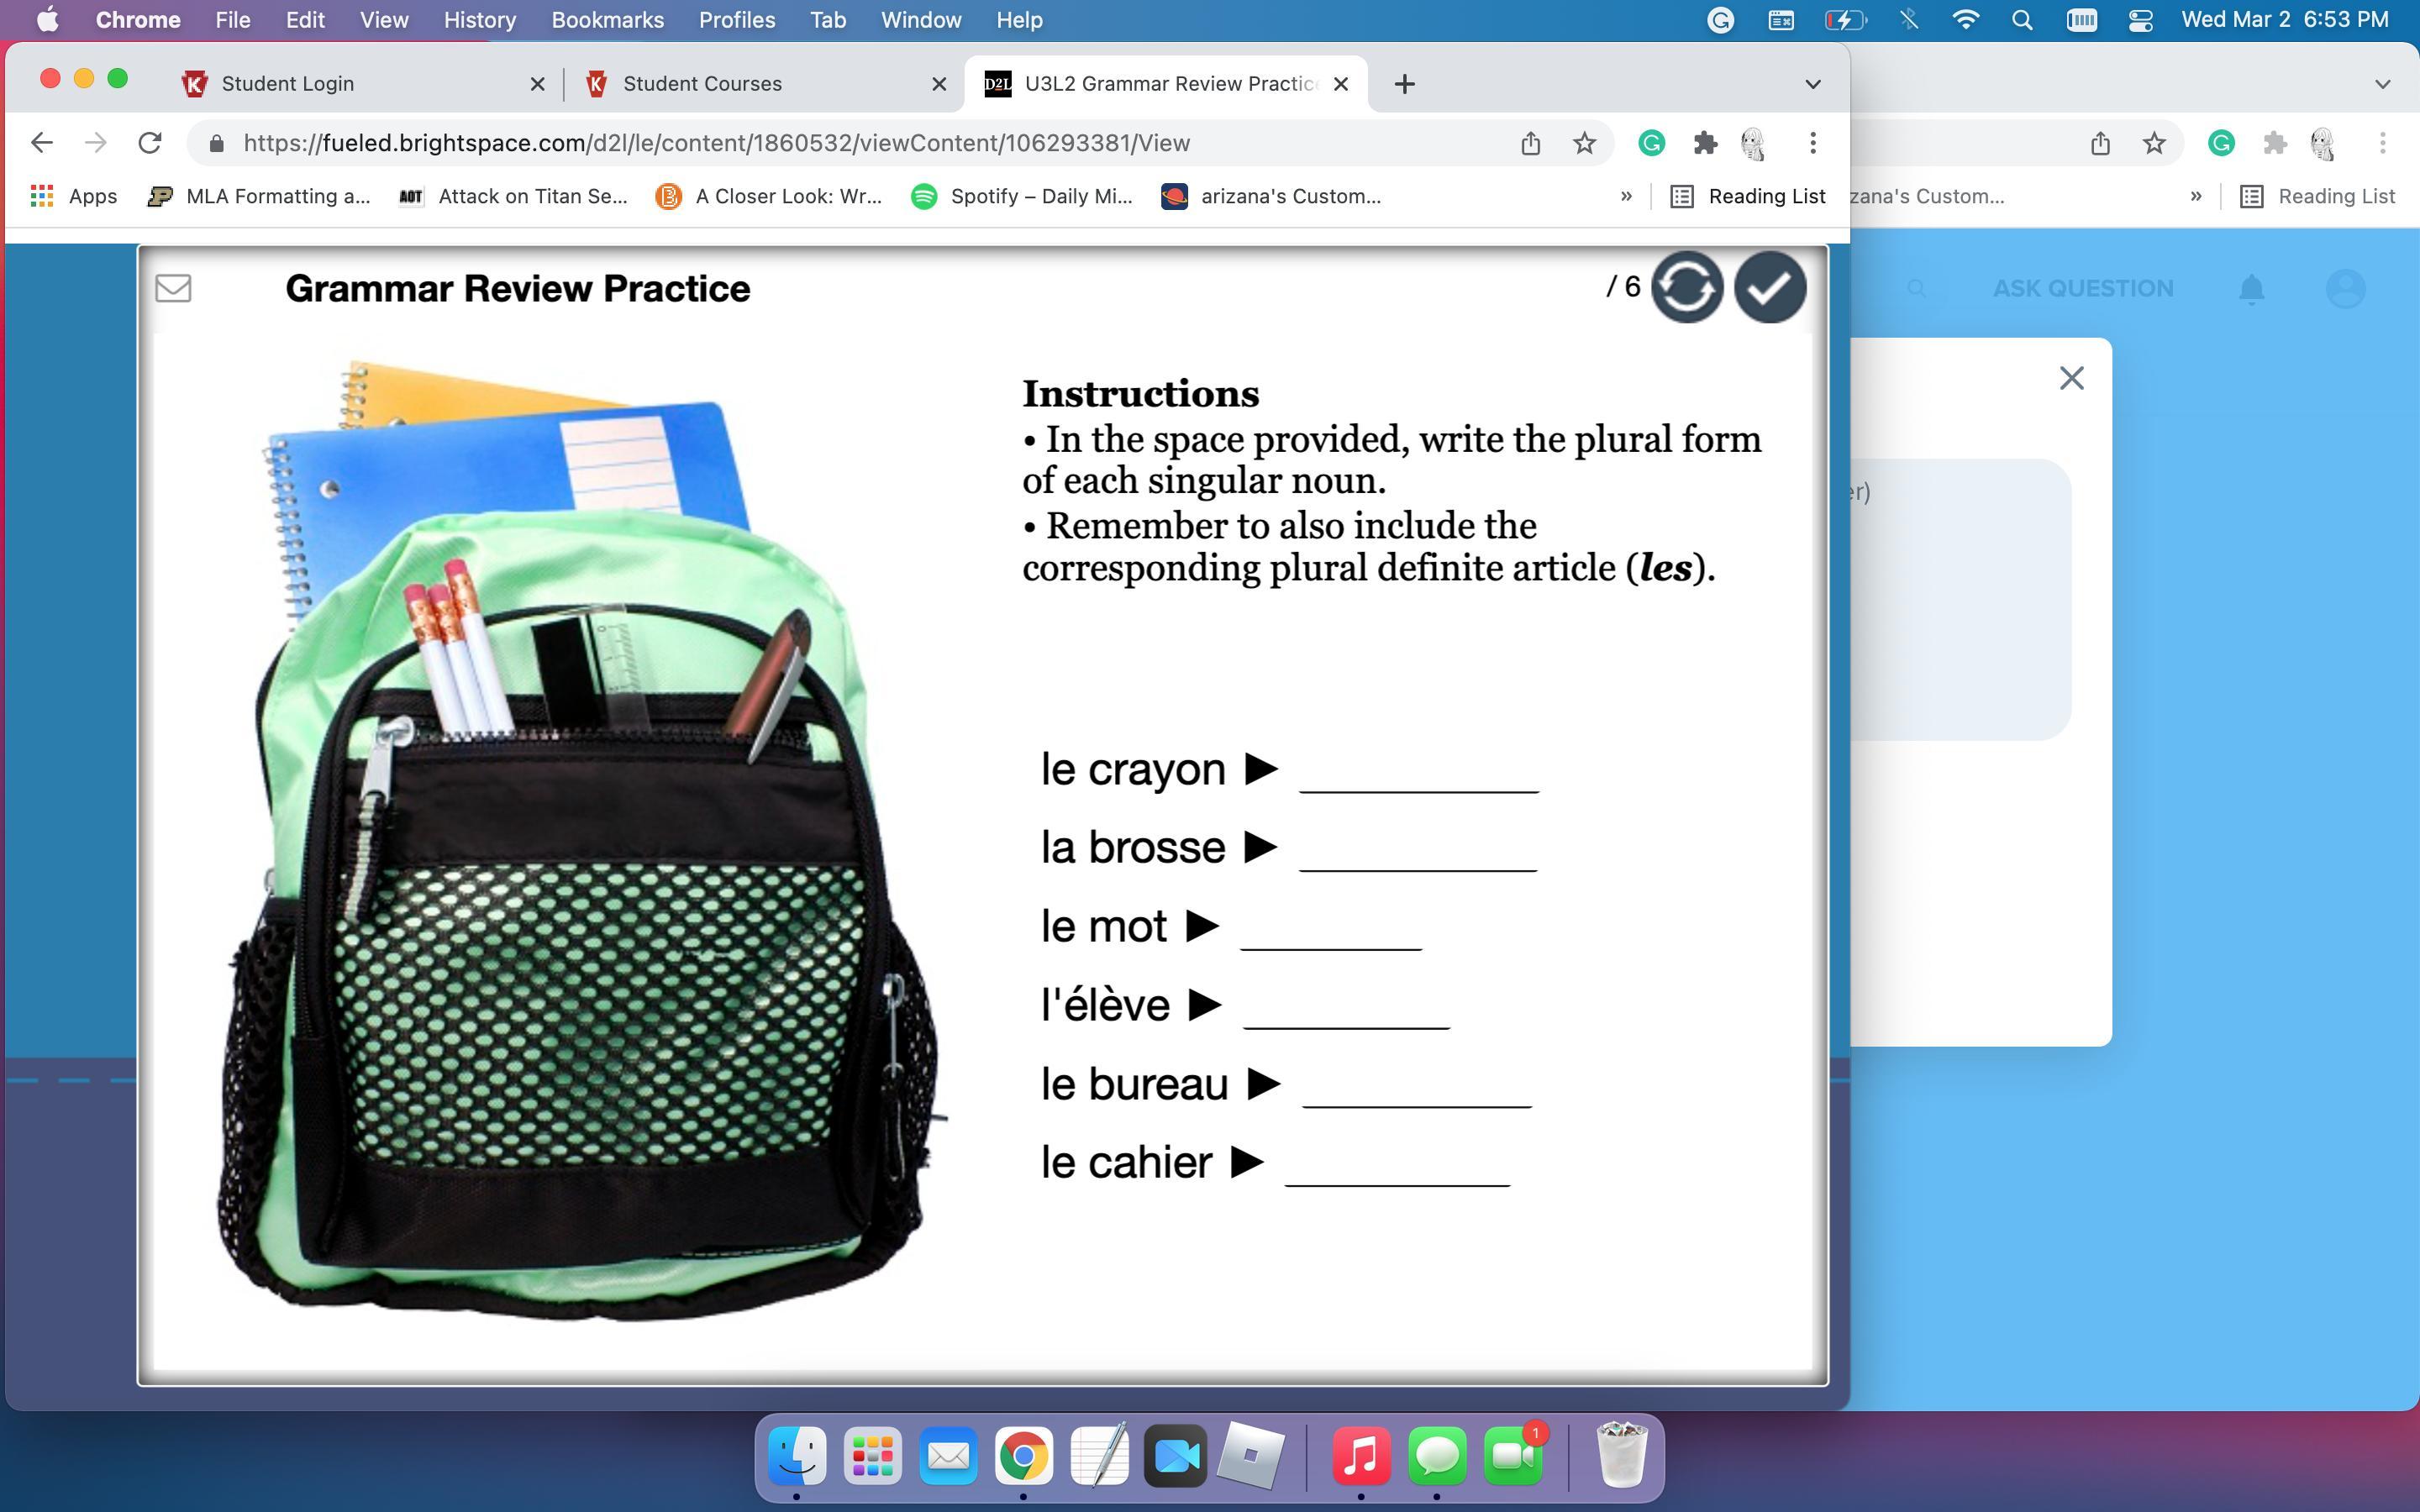The height and width of the screenshot is (1512, 2420).
Task: Click the share page icon in address bar
Action: tap(1530, 143)
